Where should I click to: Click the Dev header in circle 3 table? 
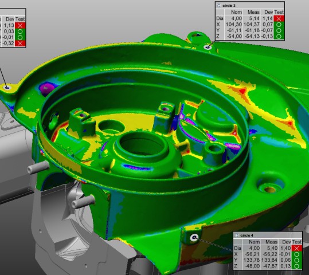pyautogui.click(x=269, y=12)
